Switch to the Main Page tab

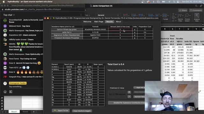click(x=98, y=22)
